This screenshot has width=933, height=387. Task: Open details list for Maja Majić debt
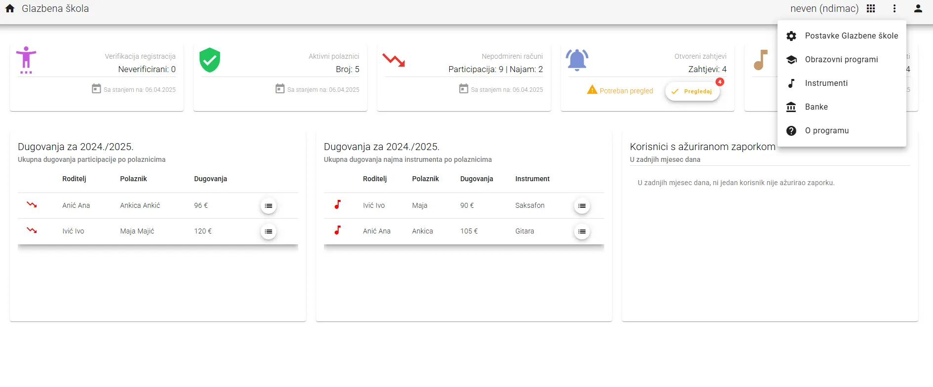[x=268, y=232]
